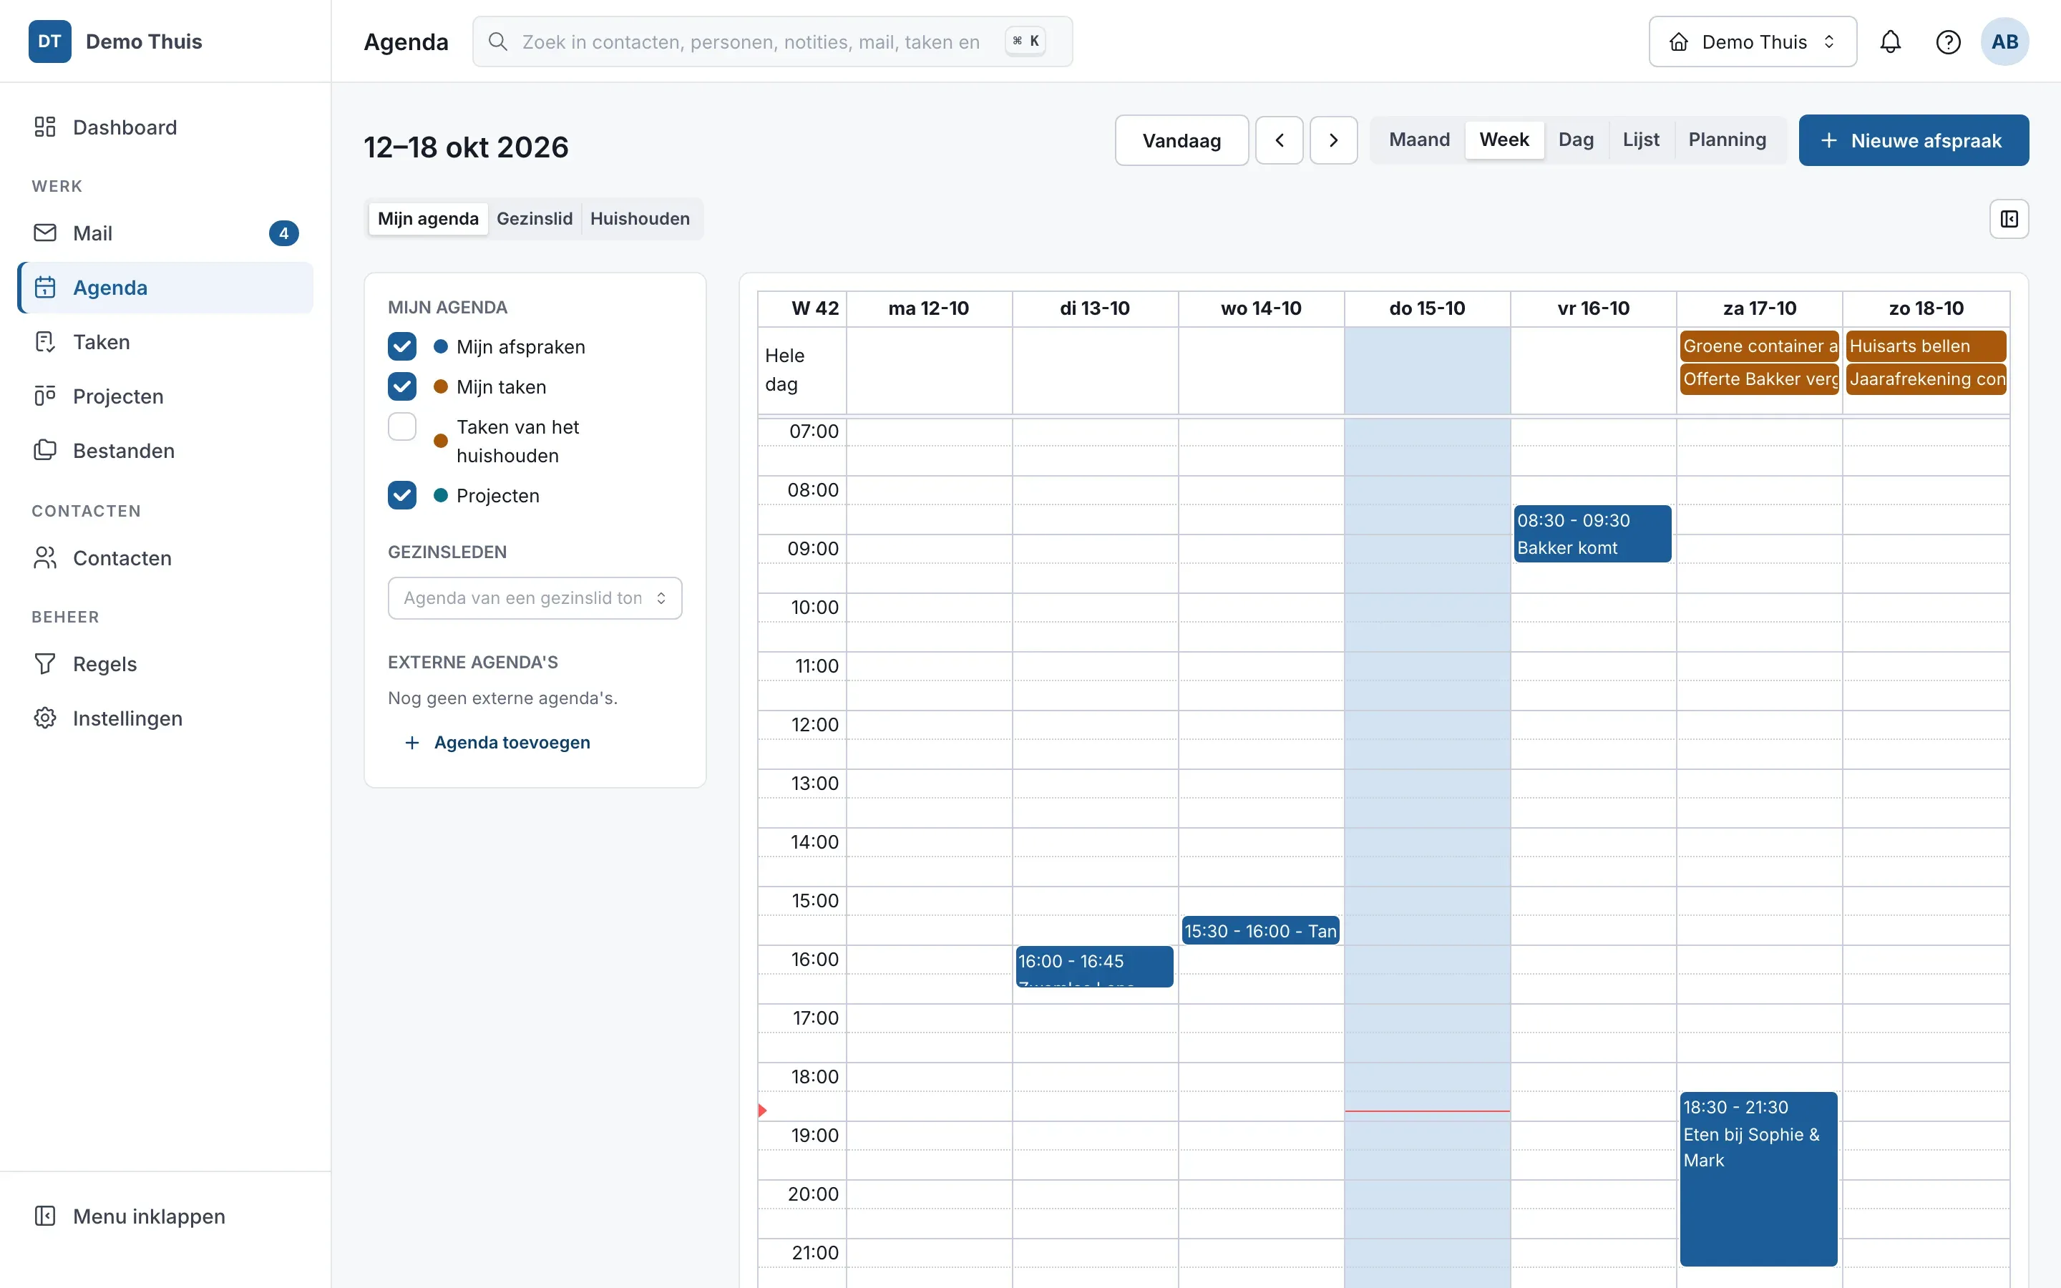2061x1288 pixels.
Task: Switch to Maand view
Action: pyautogui.click(x=1419, y=140)
